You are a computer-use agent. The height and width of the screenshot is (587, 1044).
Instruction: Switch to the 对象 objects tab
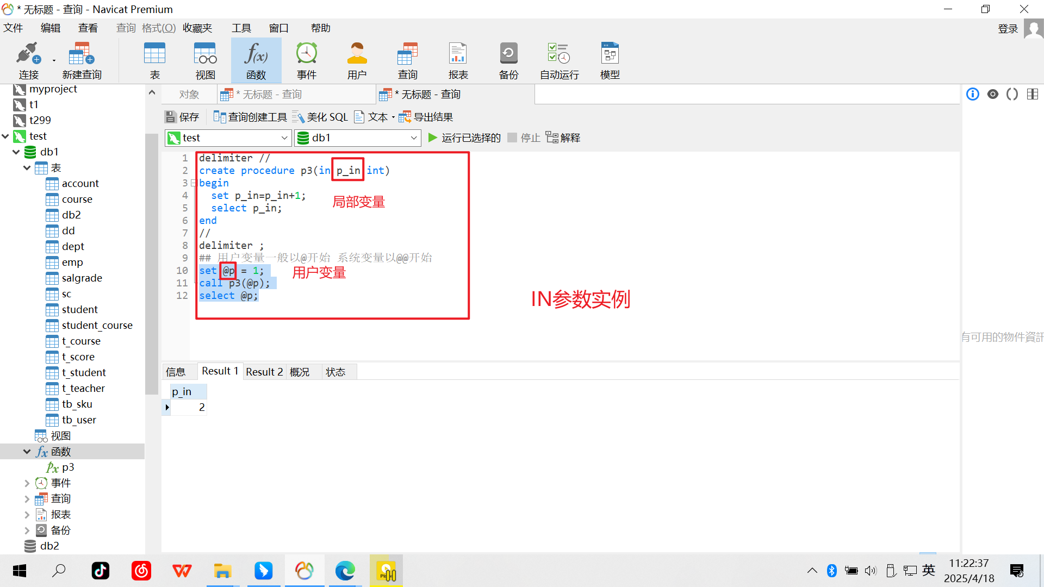[x=189, y=95]
